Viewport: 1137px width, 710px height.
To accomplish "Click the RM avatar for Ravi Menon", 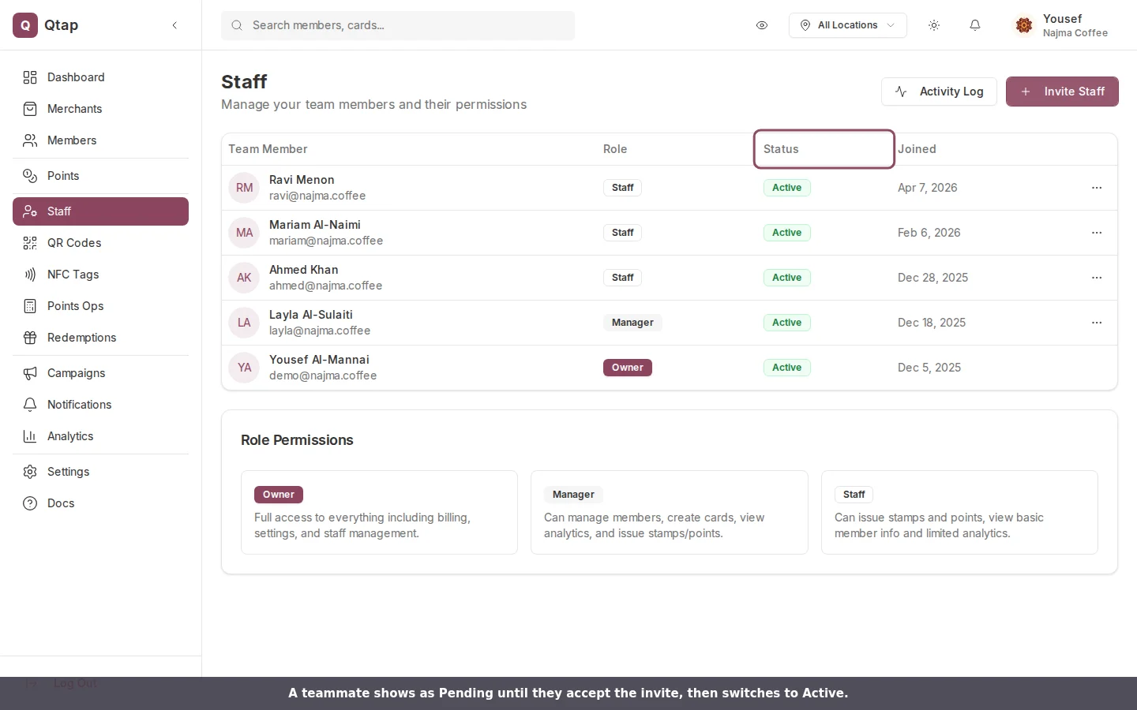I will 244,188.
